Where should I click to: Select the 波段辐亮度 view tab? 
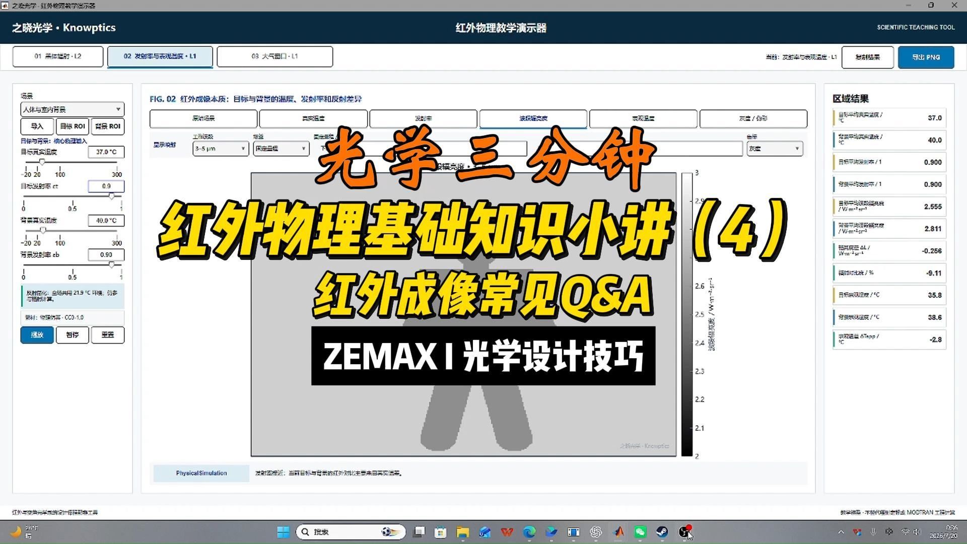pos(533,119)
